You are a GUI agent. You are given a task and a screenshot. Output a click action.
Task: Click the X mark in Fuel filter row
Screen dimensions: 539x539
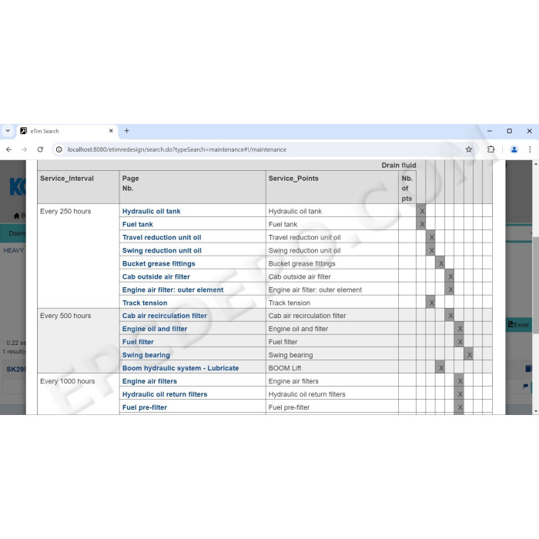[460, 342]
